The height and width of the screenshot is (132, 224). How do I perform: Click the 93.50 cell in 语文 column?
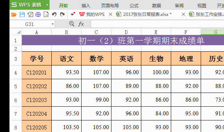coord(66,72)
